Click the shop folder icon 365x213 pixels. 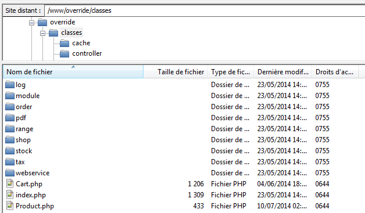[x=10, y=140]
